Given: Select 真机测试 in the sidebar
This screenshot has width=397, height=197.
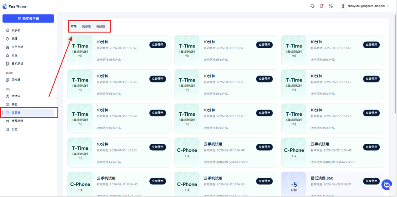Looking at the screenshot, I should click(17, 64).
